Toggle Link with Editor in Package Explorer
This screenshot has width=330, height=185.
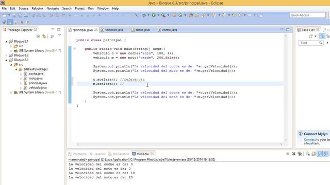coord(44,36)
